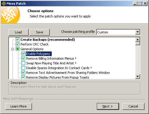Close the Mess Patch window
The height and width of the screenshot is (114, 149).
(x=145, y=4)
